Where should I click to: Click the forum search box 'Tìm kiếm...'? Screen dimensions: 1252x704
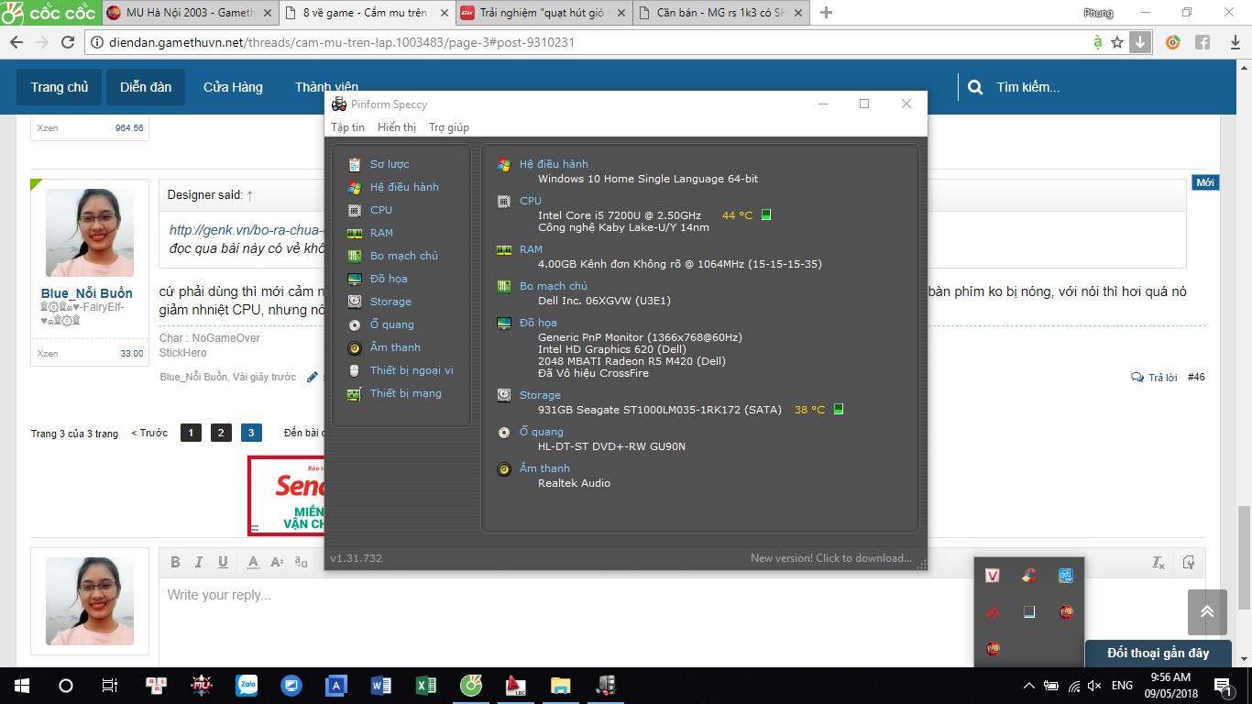pyautogui.click(x=1027, y=87)
